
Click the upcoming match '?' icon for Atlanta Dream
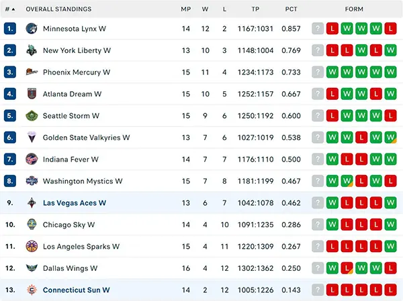(x=318, y=94)
